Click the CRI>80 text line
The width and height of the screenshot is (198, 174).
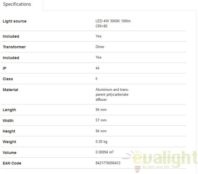tap(101, 26)
